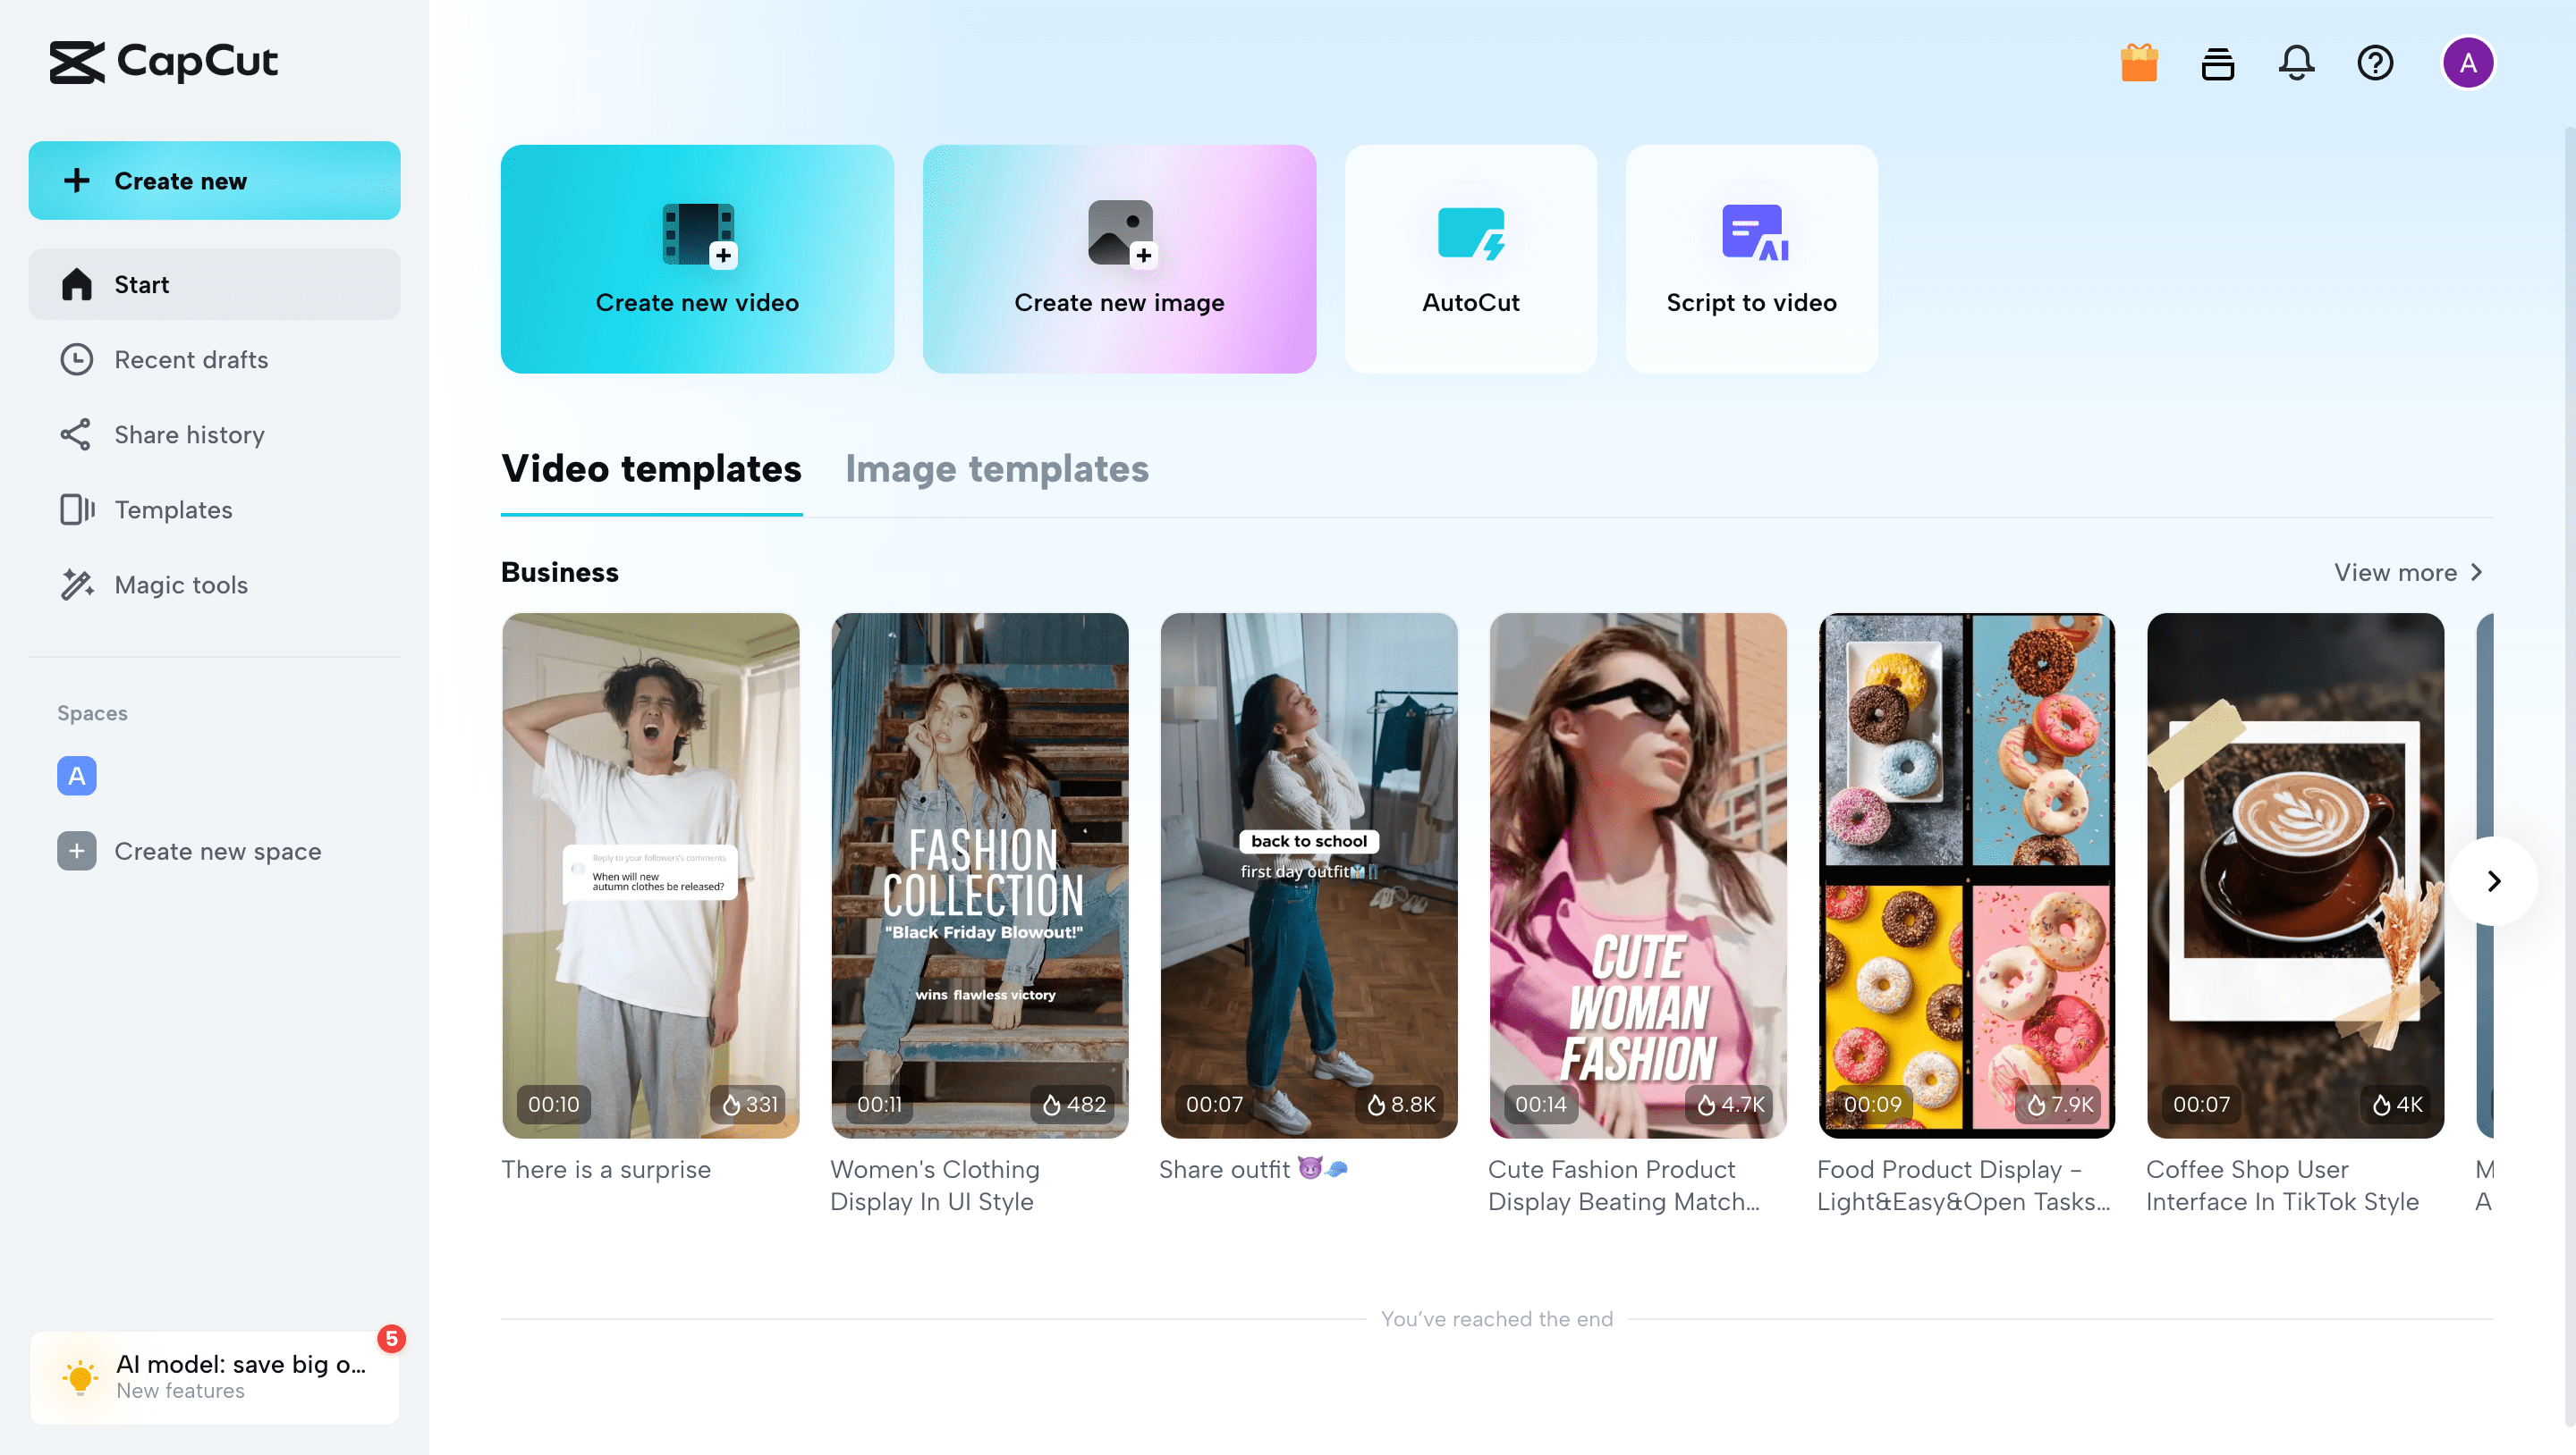
Task: Expand Business with View more
Action: [x=2407, y=573]
